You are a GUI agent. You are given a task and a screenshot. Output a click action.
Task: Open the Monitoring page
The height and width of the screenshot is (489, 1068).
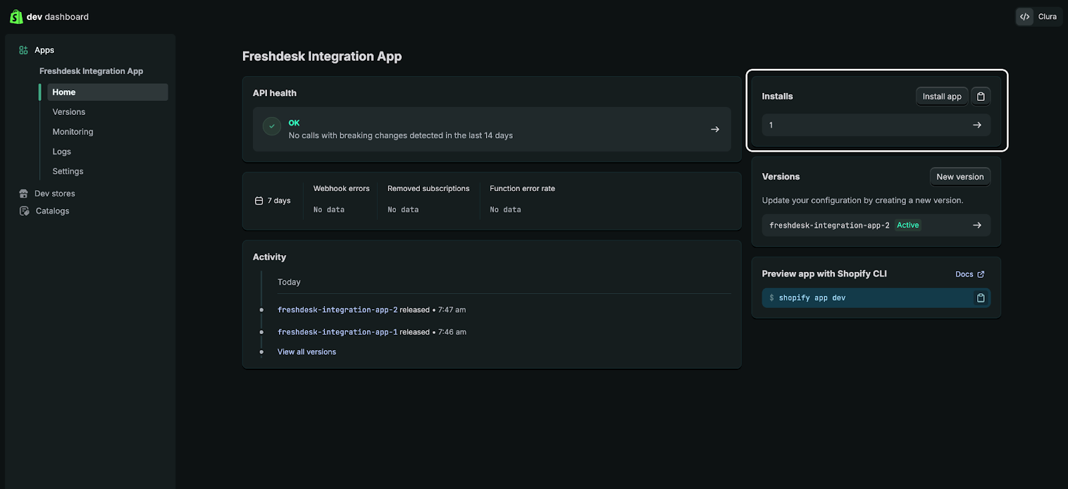73,132
